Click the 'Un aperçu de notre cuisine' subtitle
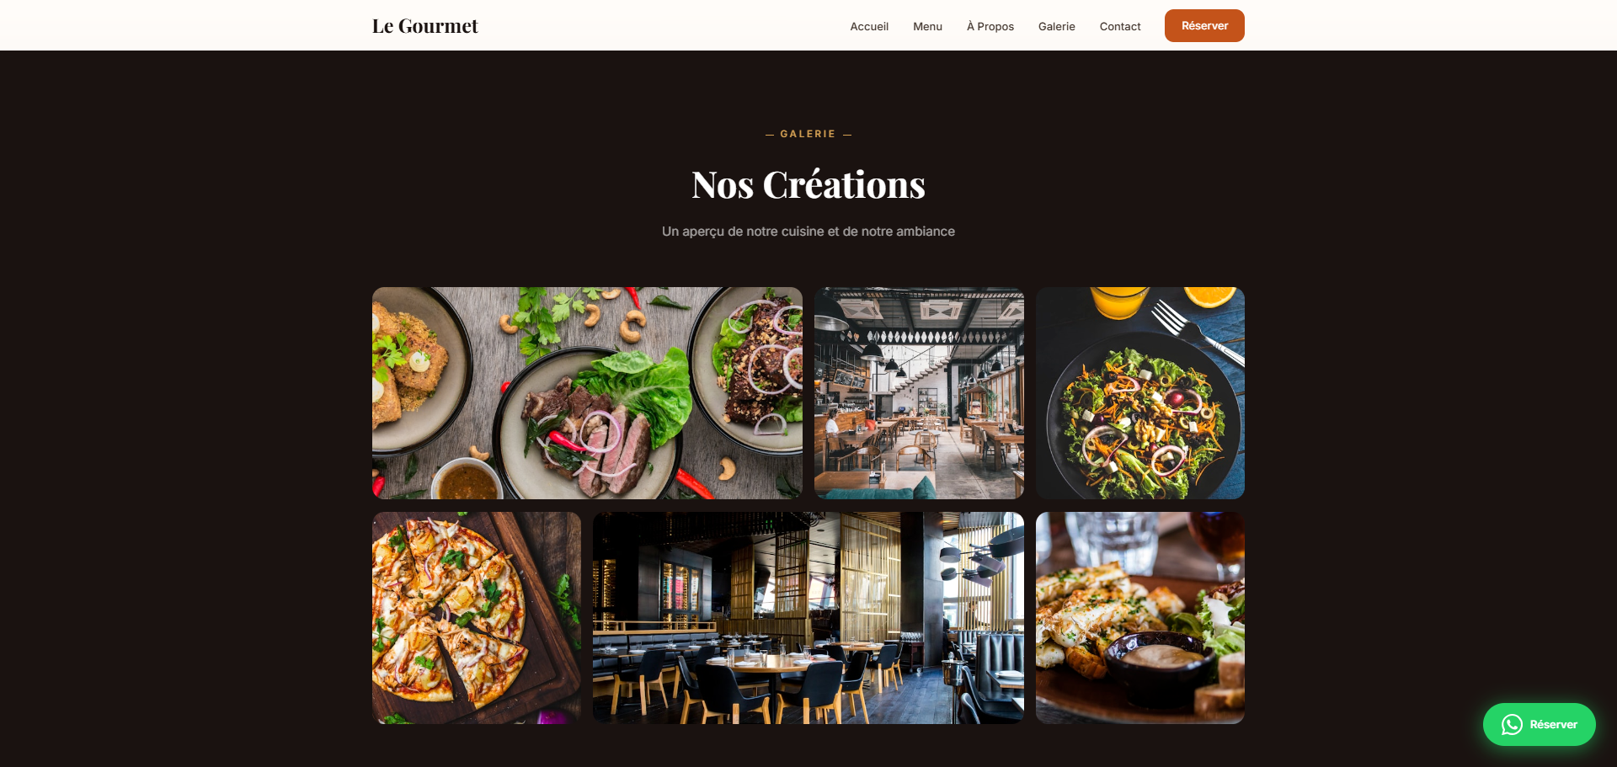Viewport: 1617px width, 767px height. tap(808, 232)
